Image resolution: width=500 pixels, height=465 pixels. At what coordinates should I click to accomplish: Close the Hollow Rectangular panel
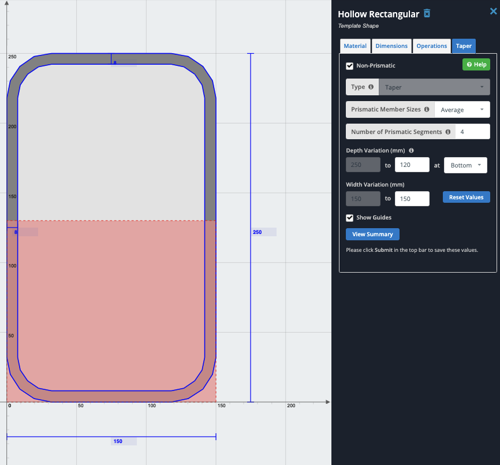pos(493,11)
